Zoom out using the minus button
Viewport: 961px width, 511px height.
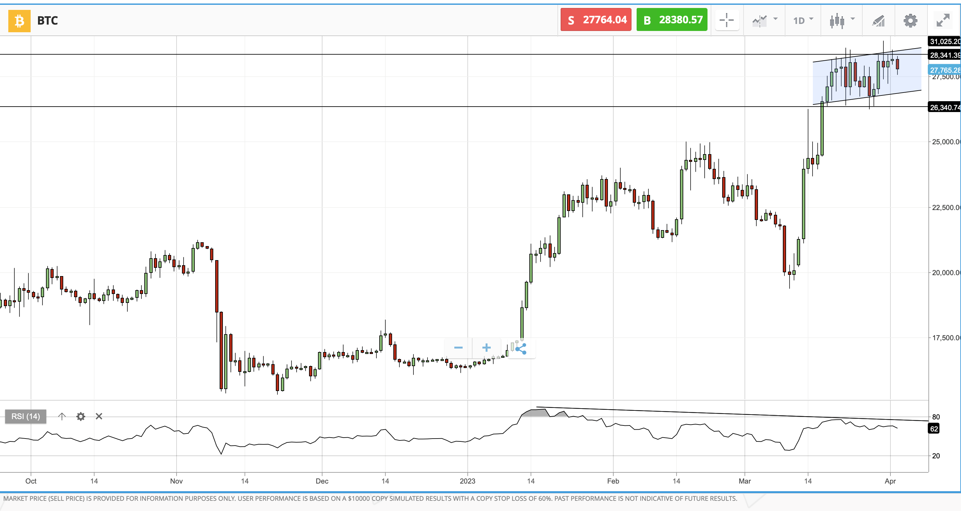[458, 348]
